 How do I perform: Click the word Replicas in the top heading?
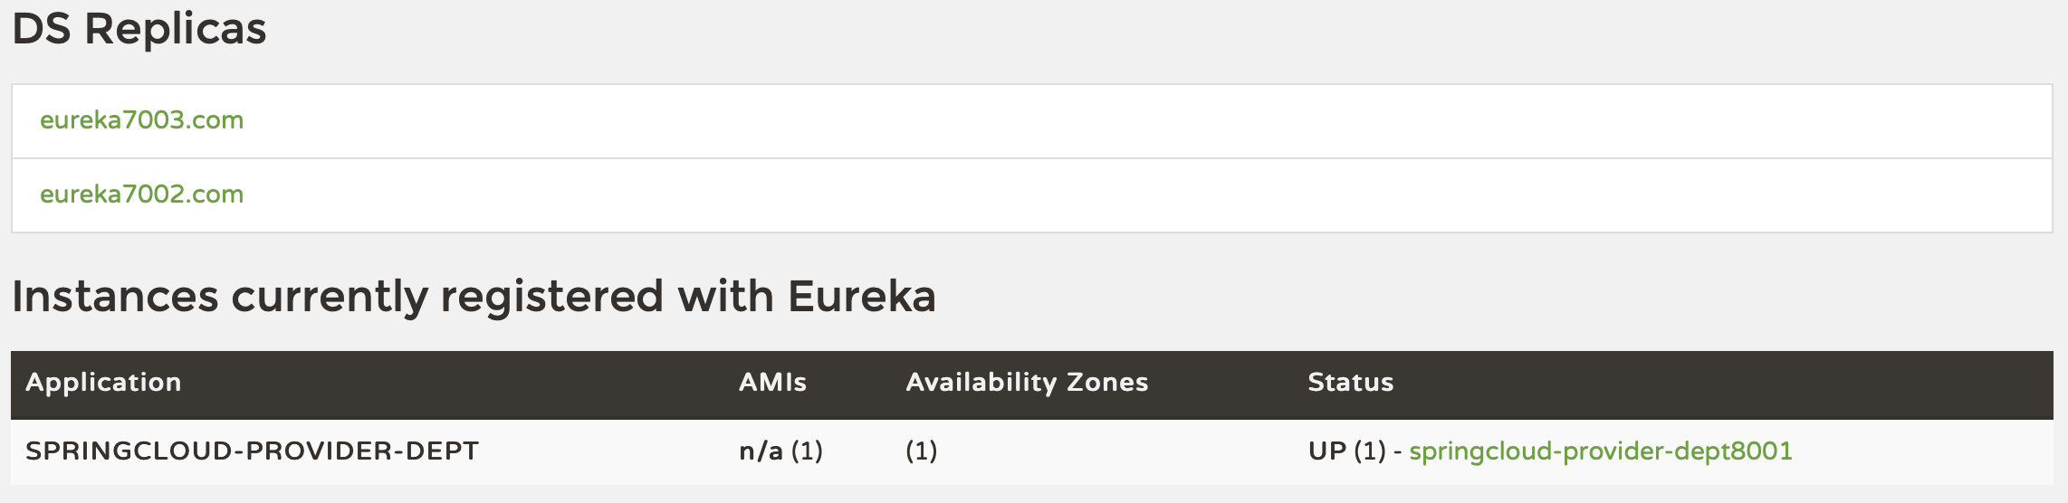[175, 29]
